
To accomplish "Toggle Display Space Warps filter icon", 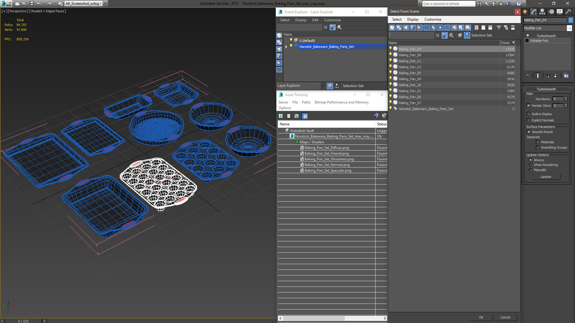I will (x=426, y=28).
